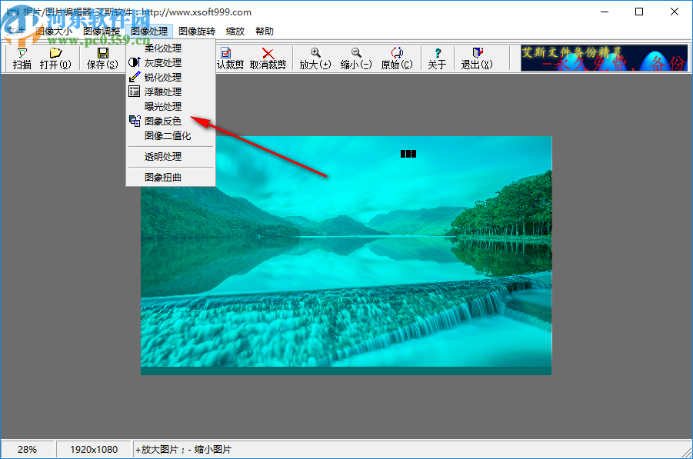This screenshot has width=693, height=459.
Task: Click the 28% zoom status field
Action: pos(28,449)
